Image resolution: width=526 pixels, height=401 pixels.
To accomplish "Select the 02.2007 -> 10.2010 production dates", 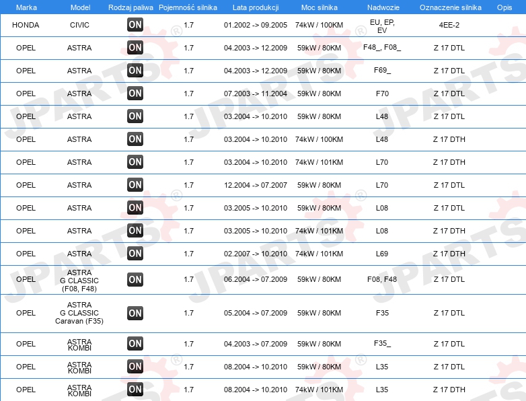I will [x=256, y=254].
